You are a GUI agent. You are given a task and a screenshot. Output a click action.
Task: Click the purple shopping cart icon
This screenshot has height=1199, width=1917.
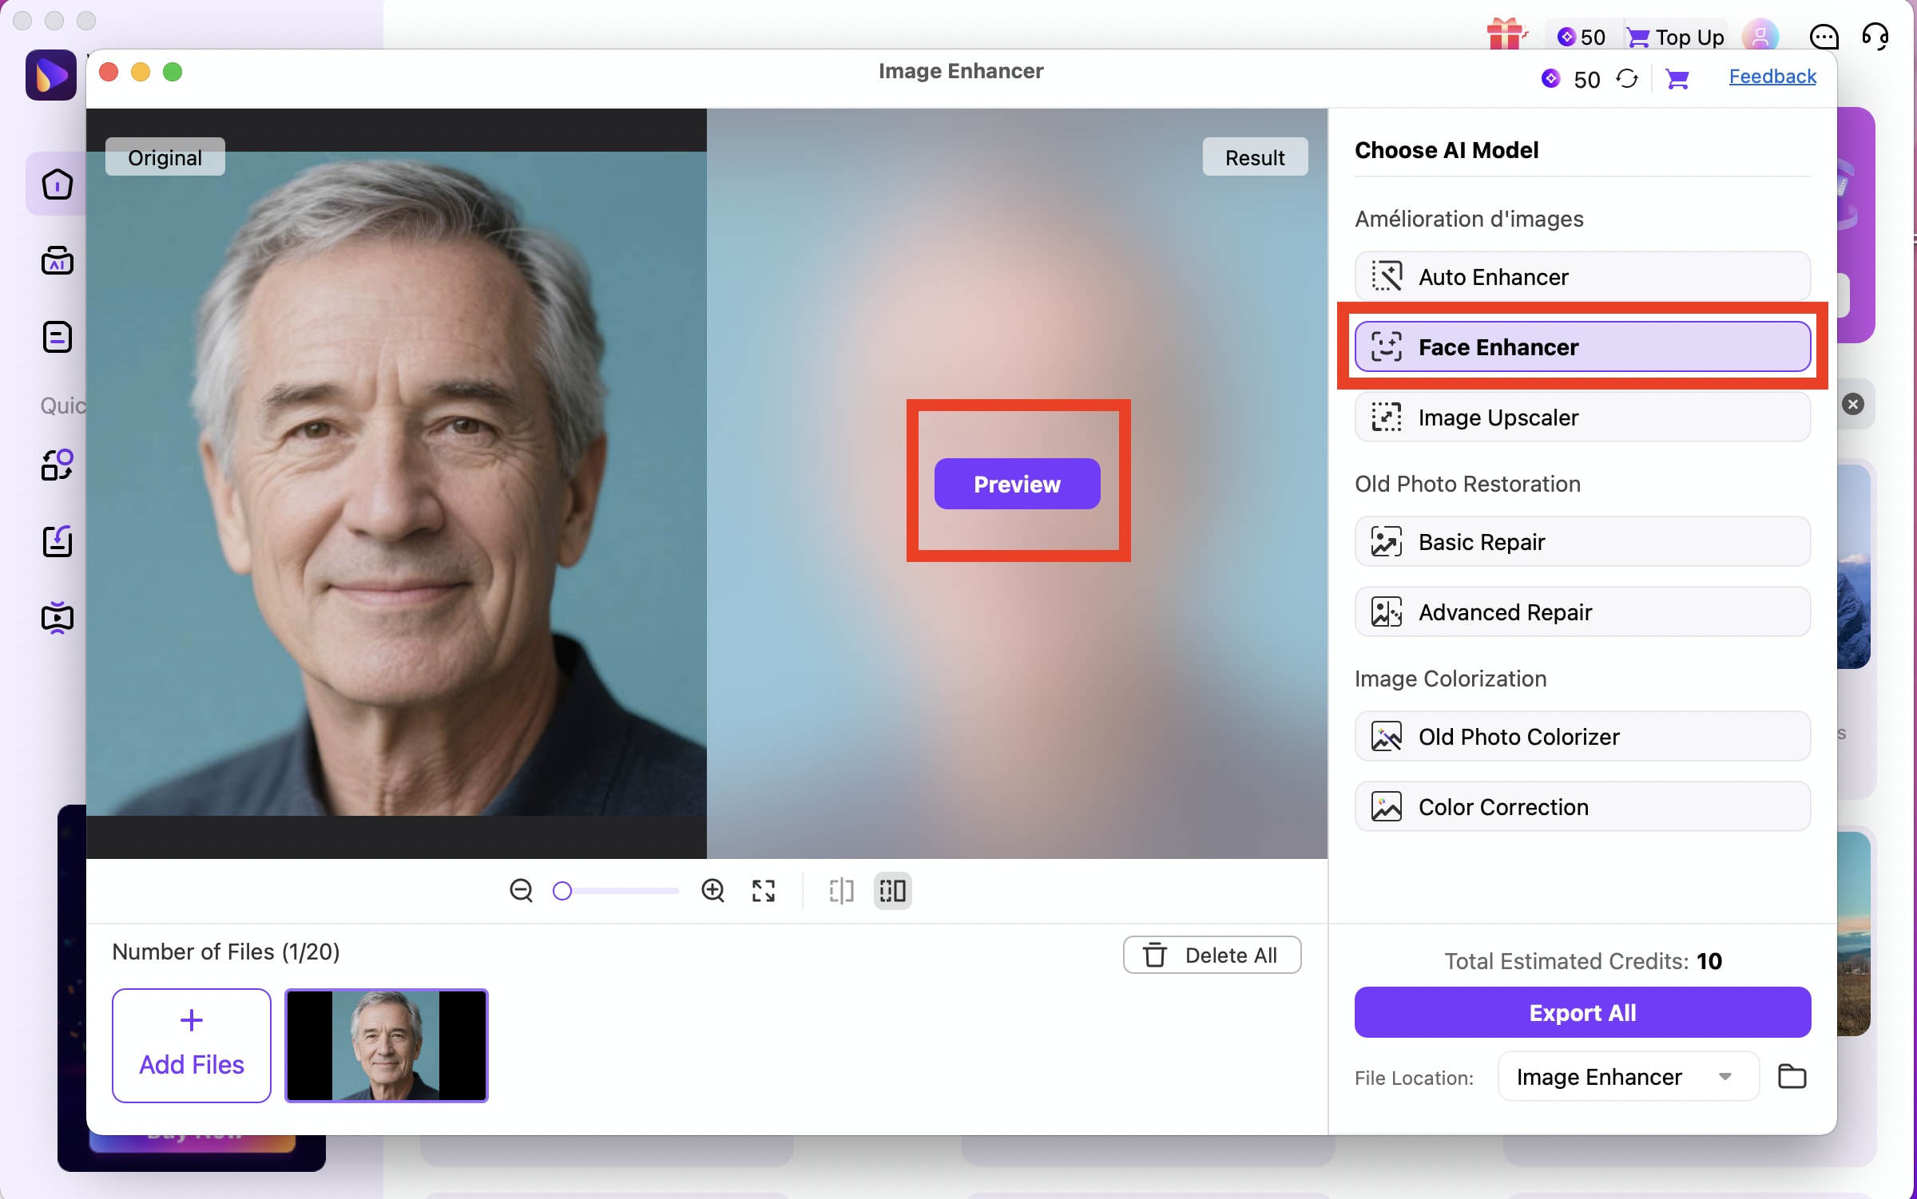point(1677,79)
